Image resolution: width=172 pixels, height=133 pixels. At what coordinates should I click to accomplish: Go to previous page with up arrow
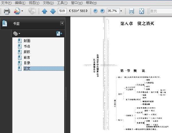tap(44, 11)
